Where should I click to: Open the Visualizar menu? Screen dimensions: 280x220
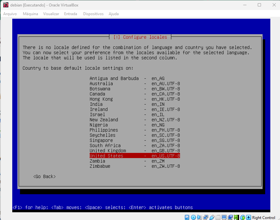tap(51, 14)
